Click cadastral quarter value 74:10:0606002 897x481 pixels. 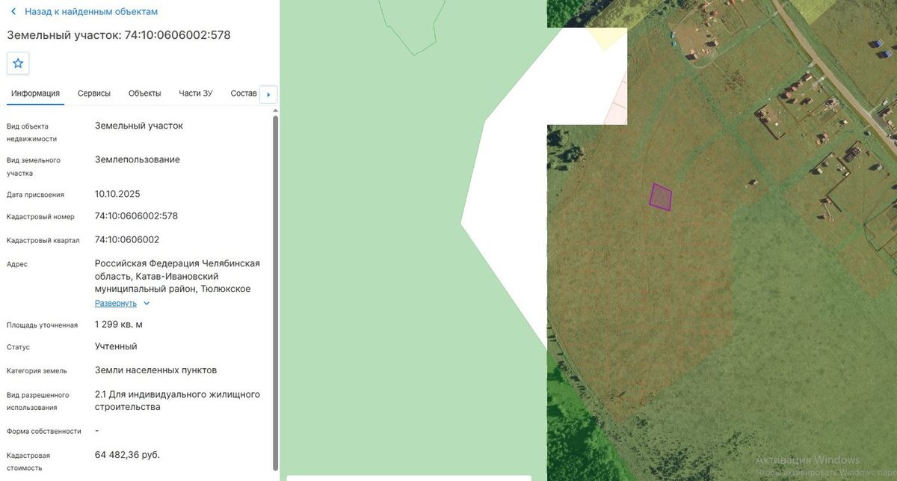tap(127, 240)
